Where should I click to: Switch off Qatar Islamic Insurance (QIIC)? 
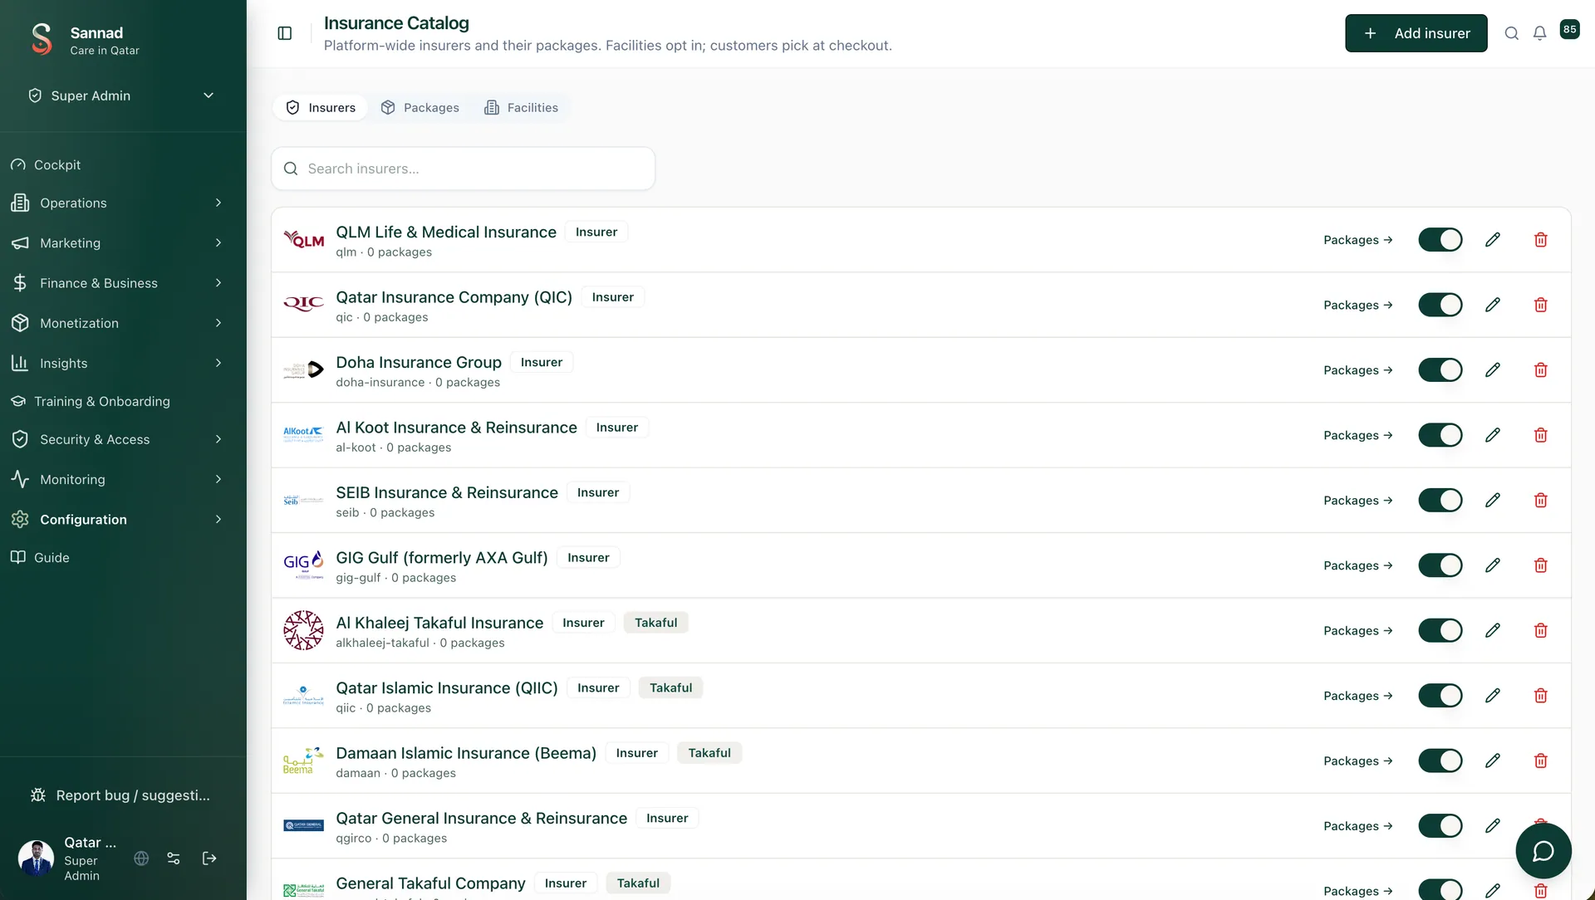1440,696
